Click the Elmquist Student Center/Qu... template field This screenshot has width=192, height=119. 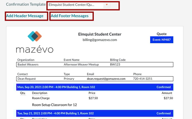76,5
